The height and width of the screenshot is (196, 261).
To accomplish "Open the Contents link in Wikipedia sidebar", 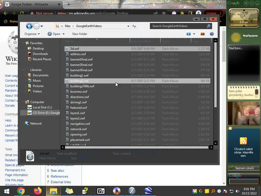I will coord(11,81).
